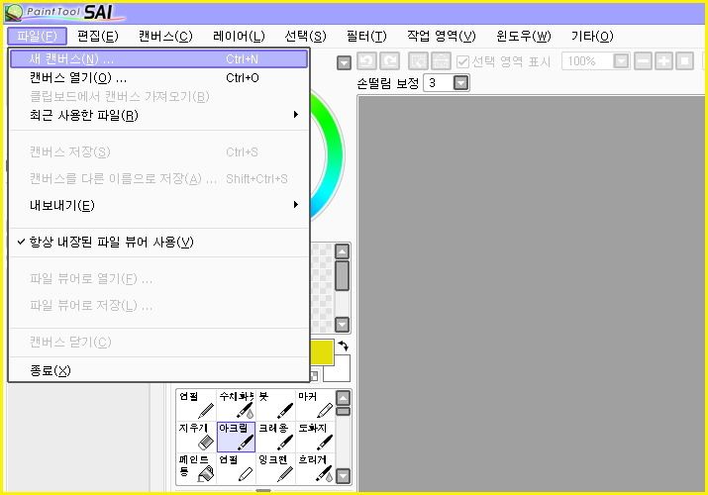Open the 캔버스(C) menu

pos(165,36)
